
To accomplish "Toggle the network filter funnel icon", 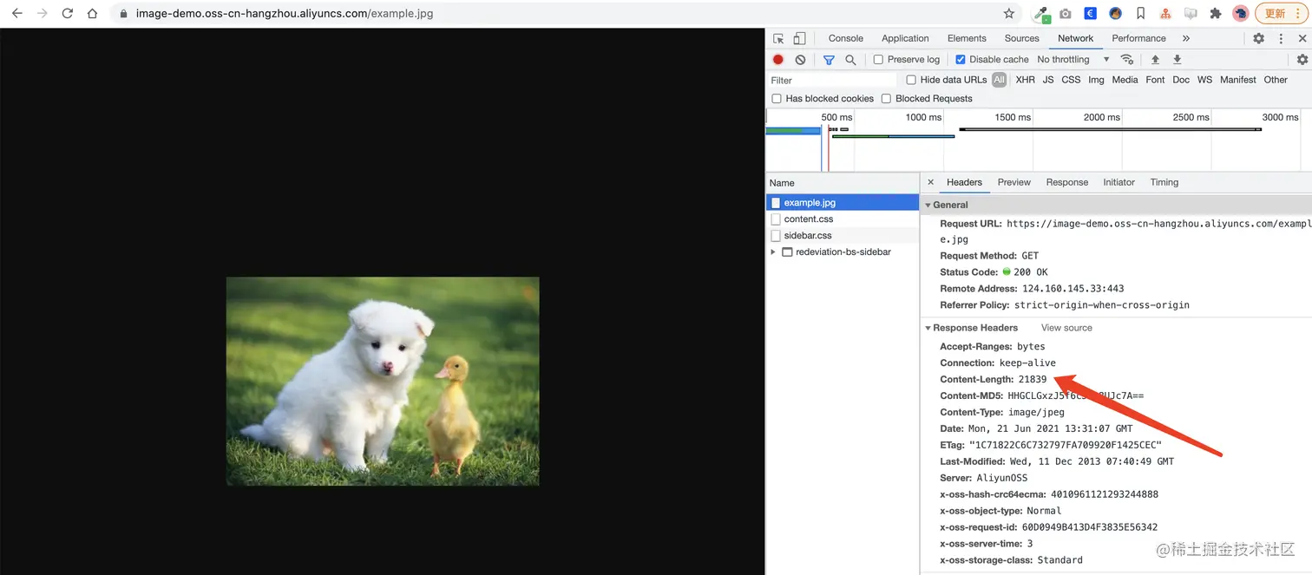I will point(829,60).
